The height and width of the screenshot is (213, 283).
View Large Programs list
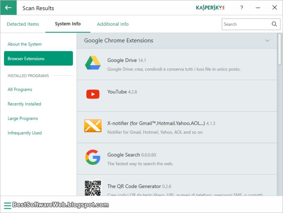[23, 118]
